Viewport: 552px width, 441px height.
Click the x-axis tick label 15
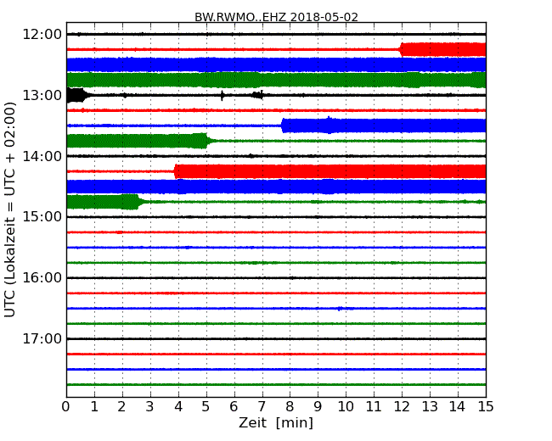pos(486,406)
